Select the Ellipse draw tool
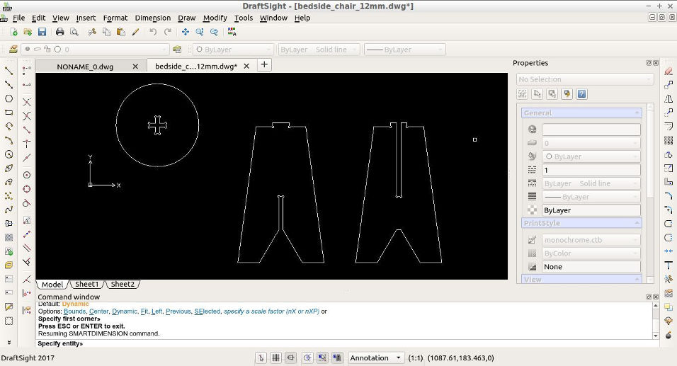Viewport: 677px width, 366px height. (8, 168)
